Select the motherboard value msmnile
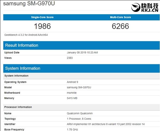The height and width of the screenshot is (131, 160). (x=72, y=93)
